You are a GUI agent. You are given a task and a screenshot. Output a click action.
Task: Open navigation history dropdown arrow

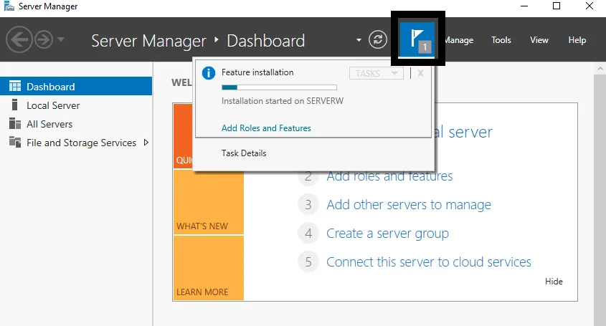[61, 39]
